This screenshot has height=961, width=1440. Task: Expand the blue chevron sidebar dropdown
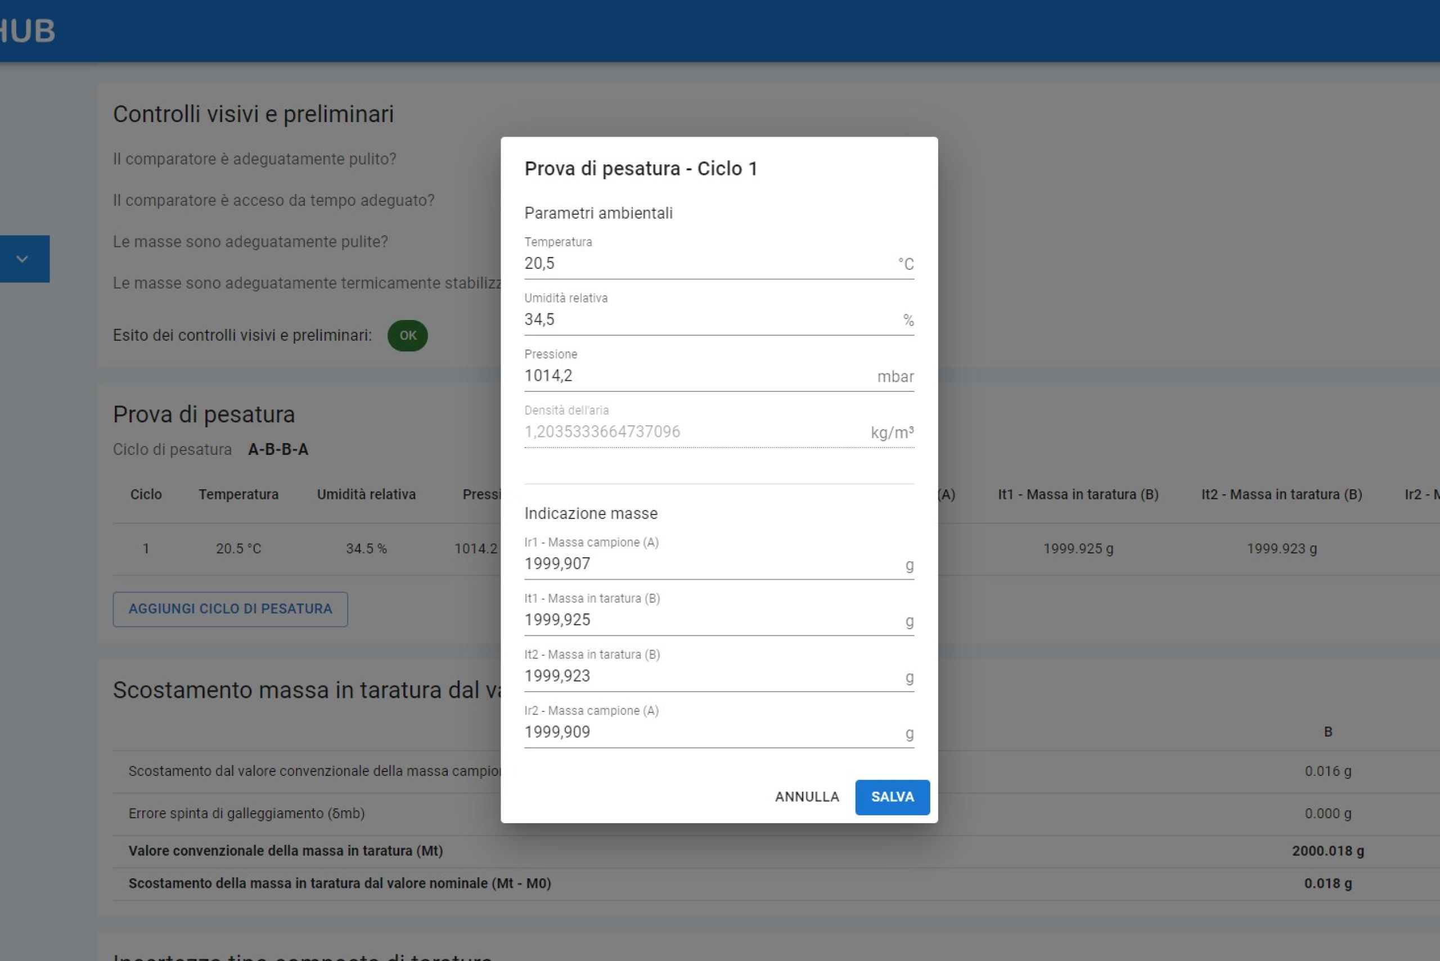pyautogui.click(x=22, y=259)
